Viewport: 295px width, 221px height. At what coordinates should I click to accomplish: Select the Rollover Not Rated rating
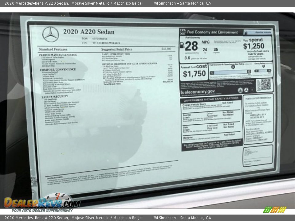229,134
